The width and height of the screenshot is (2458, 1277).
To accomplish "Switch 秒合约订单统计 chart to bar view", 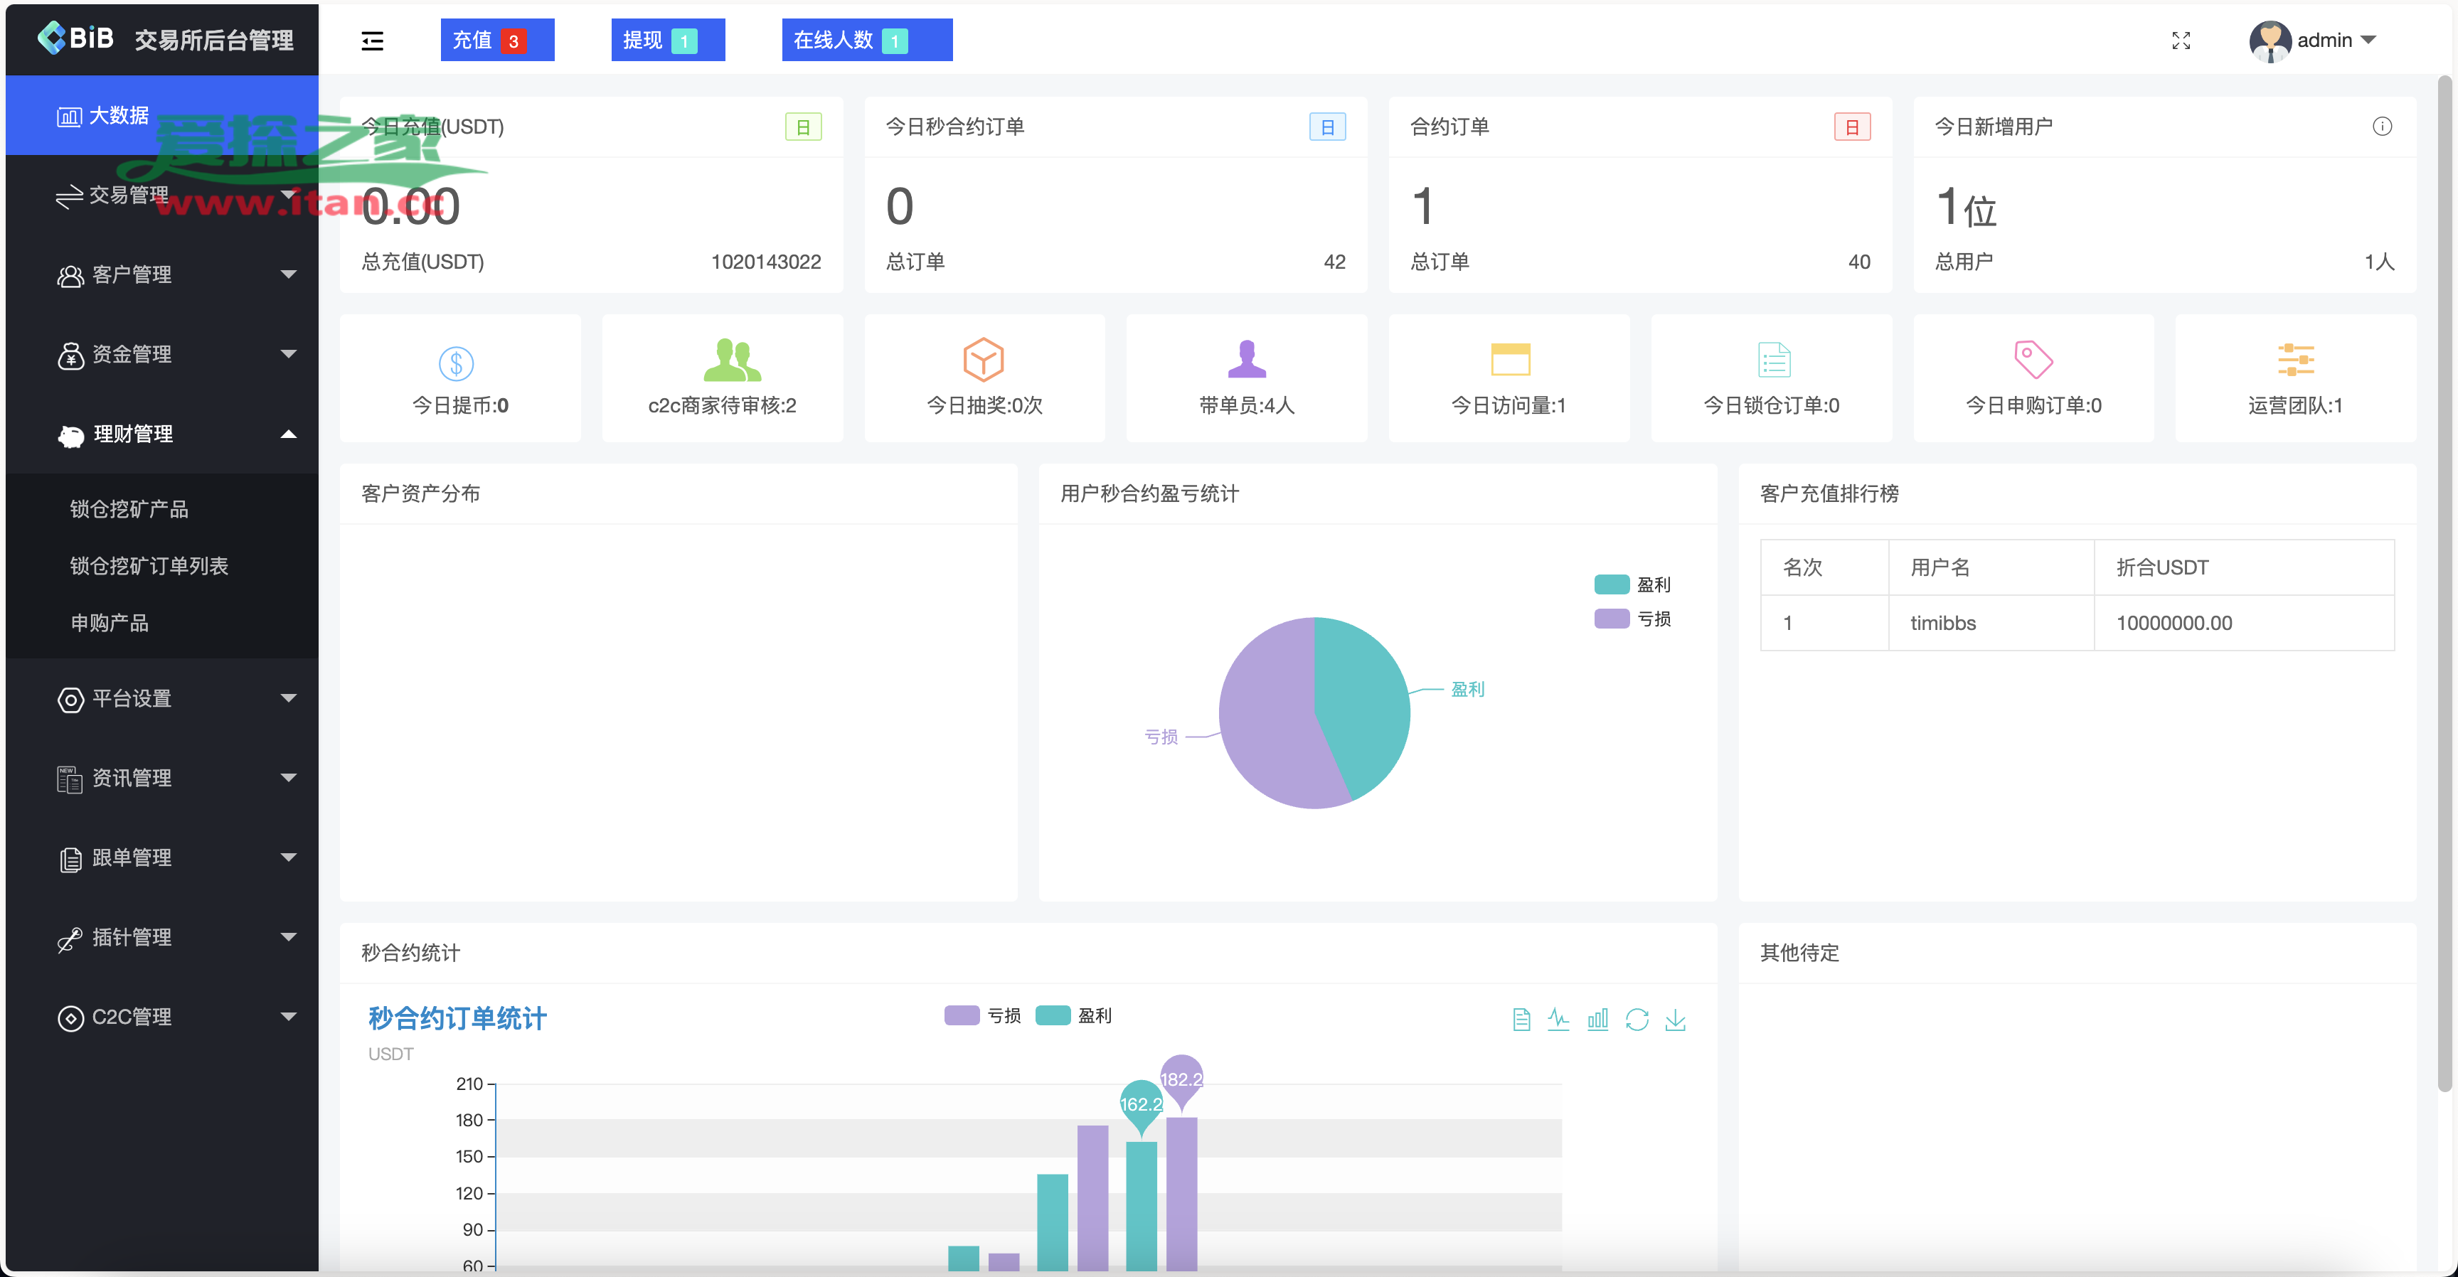I will (1598, 1020).
